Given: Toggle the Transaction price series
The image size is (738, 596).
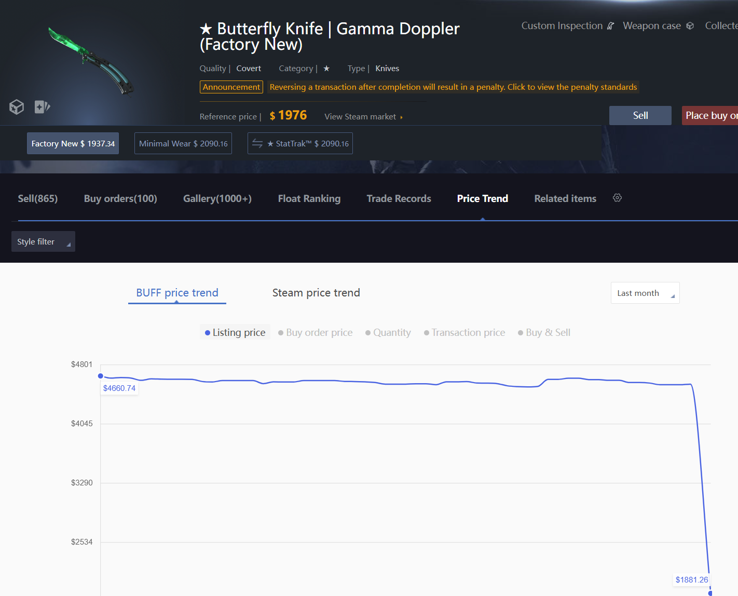Looking at the screenshot, I should [464, 332].
